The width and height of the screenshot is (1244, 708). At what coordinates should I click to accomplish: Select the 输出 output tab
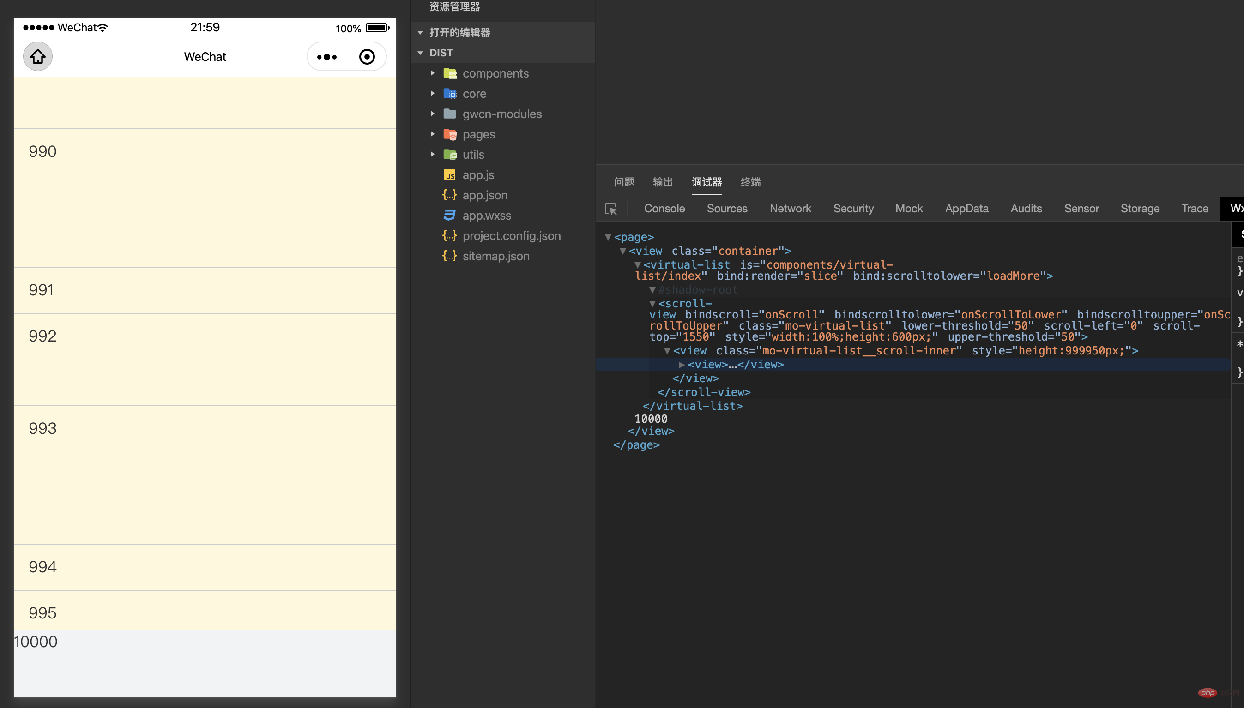[663, 182]
